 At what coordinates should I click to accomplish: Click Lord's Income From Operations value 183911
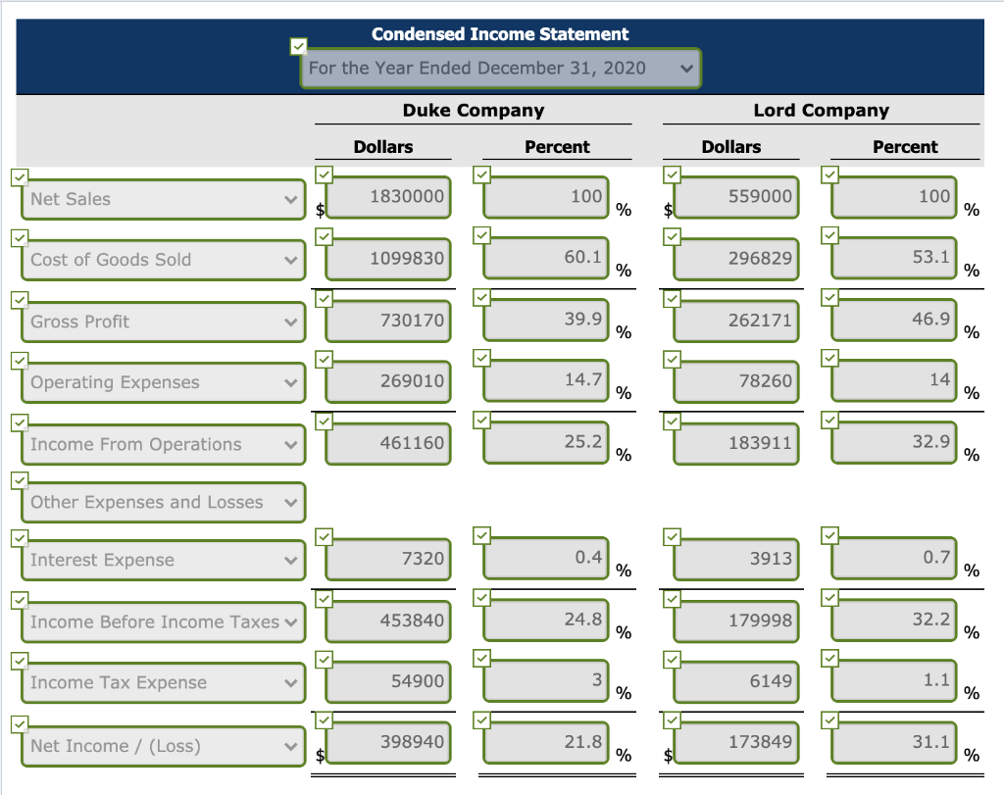tap(735, 441)
